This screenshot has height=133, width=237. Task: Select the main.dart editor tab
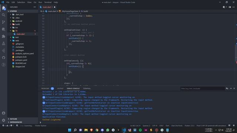(x=47, y=7)
